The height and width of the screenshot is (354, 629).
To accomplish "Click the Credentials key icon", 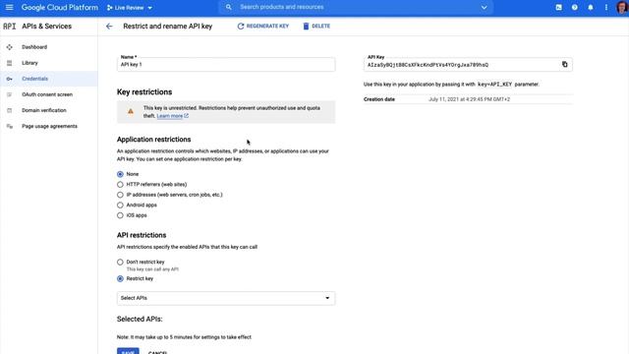I will tap(9, 79).
